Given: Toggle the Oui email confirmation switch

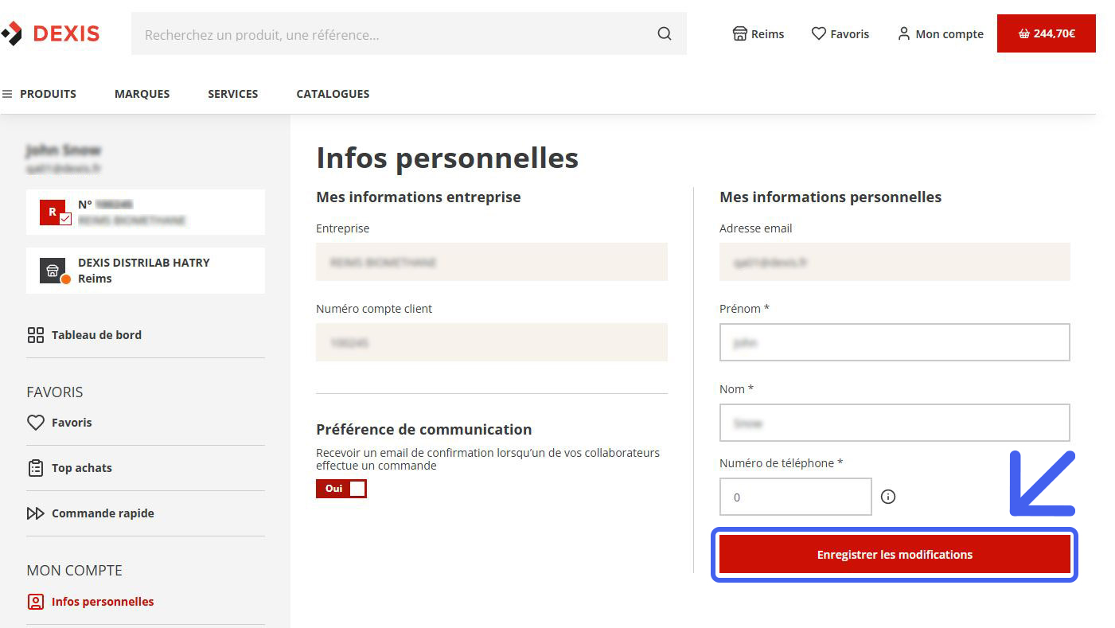Looking at the screenshot, I should pos(341,489).
